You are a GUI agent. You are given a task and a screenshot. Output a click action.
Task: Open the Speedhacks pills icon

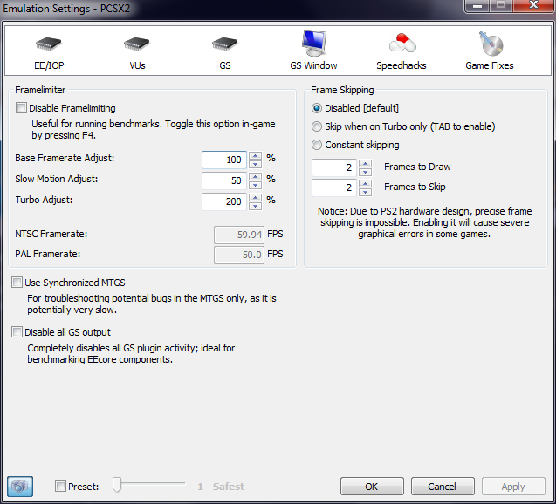click(x=402, y=43)
